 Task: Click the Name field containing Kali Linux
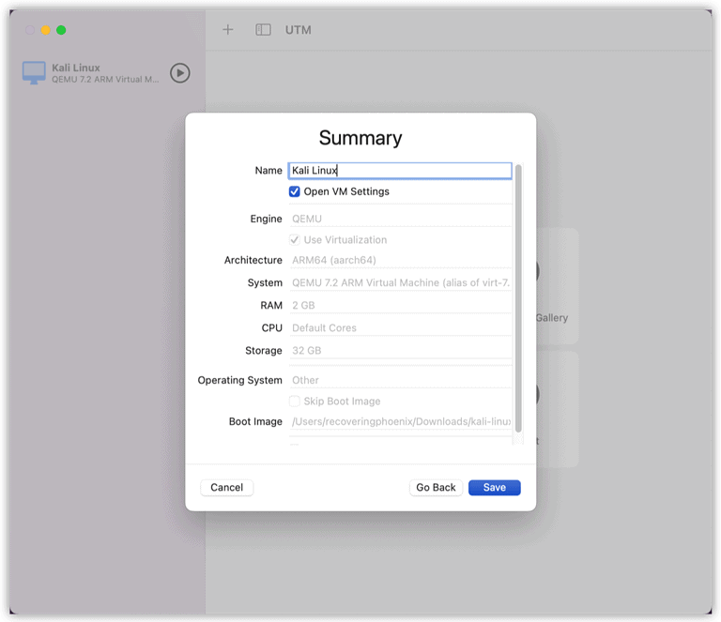click(x=400, y=171)
